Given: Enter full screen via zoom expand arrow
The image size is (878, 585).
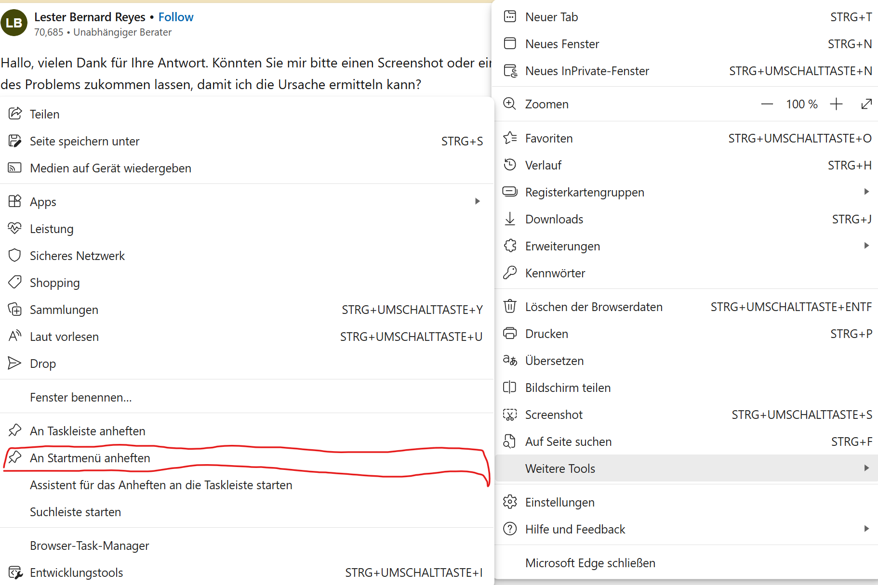Looking at the screenshot, I should (866, 104).
